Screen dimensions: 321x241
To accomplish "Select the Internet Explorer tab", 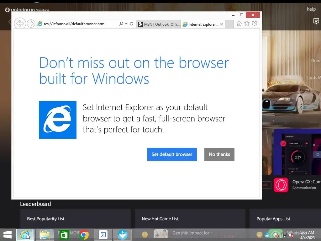I will tap(201, 24).
